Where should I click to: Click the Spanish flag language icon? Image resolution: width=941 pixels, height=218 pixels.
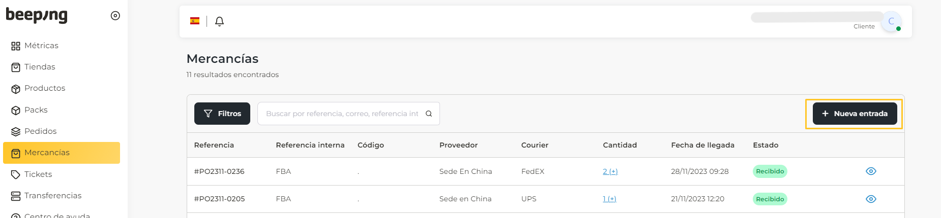[x=195, y=21]
